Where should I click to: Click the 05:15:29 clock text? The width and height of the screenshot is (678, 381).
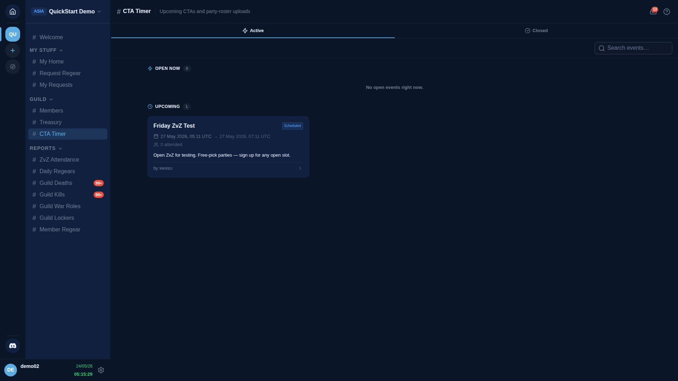pyautogui.click(x=83, y=374)
